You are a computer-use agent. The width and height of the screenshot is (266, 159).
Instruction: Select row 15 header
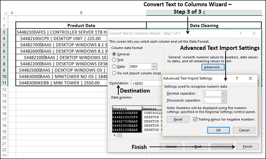coord(4,107)
